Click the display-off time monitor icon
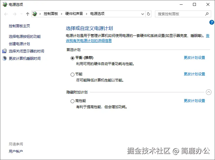The image size is (215, 160). tap(4, 51)
